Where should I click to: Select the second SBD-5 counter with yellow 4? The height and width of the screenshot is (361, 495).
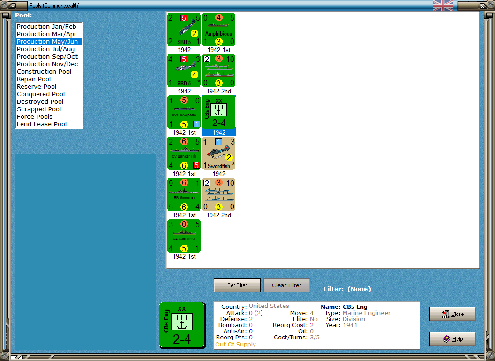[184, 71]
